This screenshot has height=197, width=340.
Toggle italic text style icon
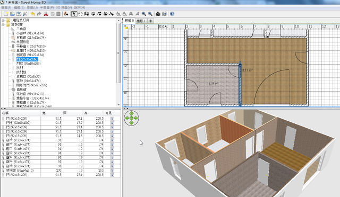click(137, 14)
